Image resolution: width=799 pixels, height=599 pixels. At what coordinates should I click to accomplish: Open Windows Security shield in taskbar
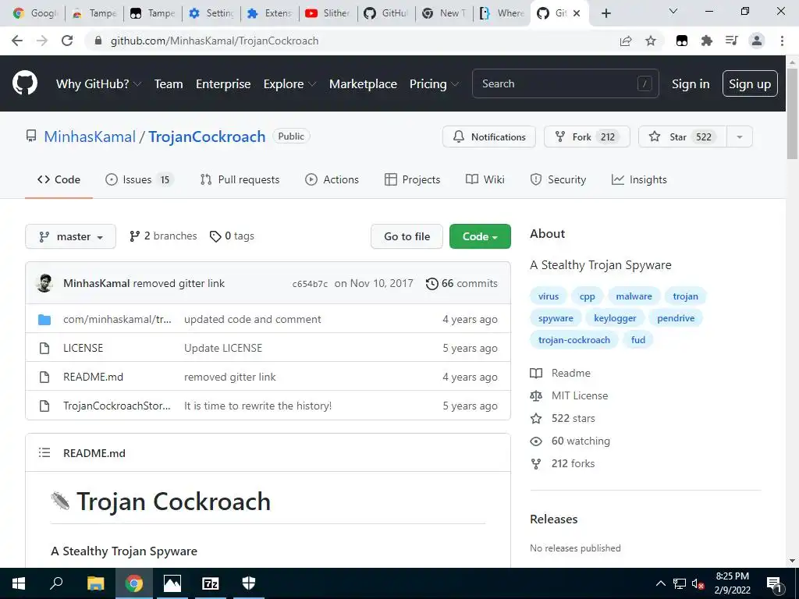(249, 583)
